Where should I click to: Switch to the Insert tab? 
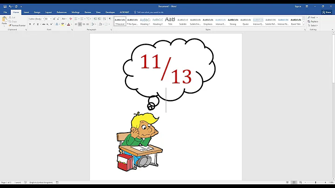click(x=26, y=12)
